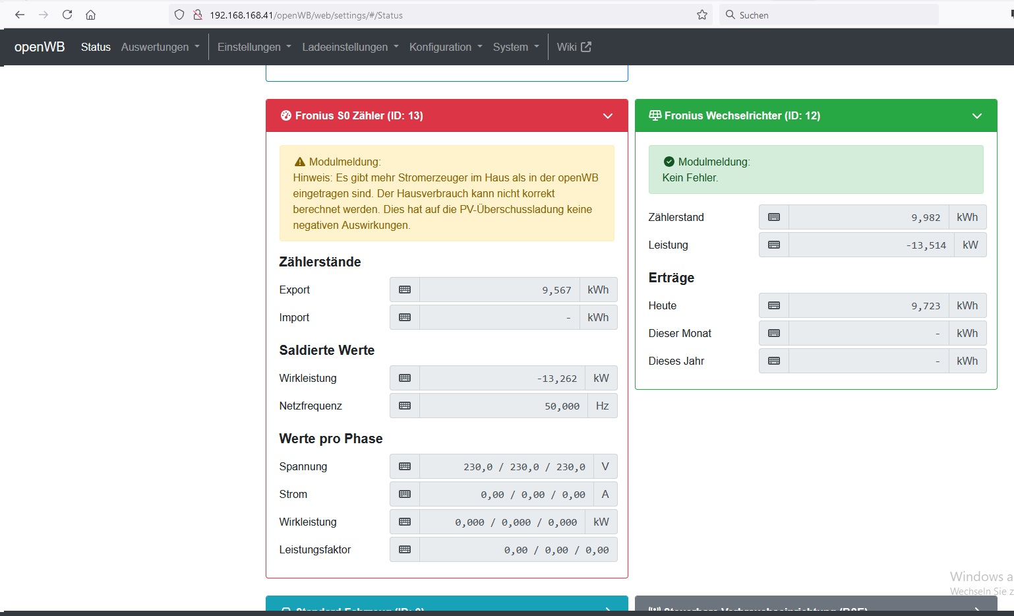The image size is (1014, 616).
Task: Click the Zählerstand value 9,982
Action: point(869,217)
